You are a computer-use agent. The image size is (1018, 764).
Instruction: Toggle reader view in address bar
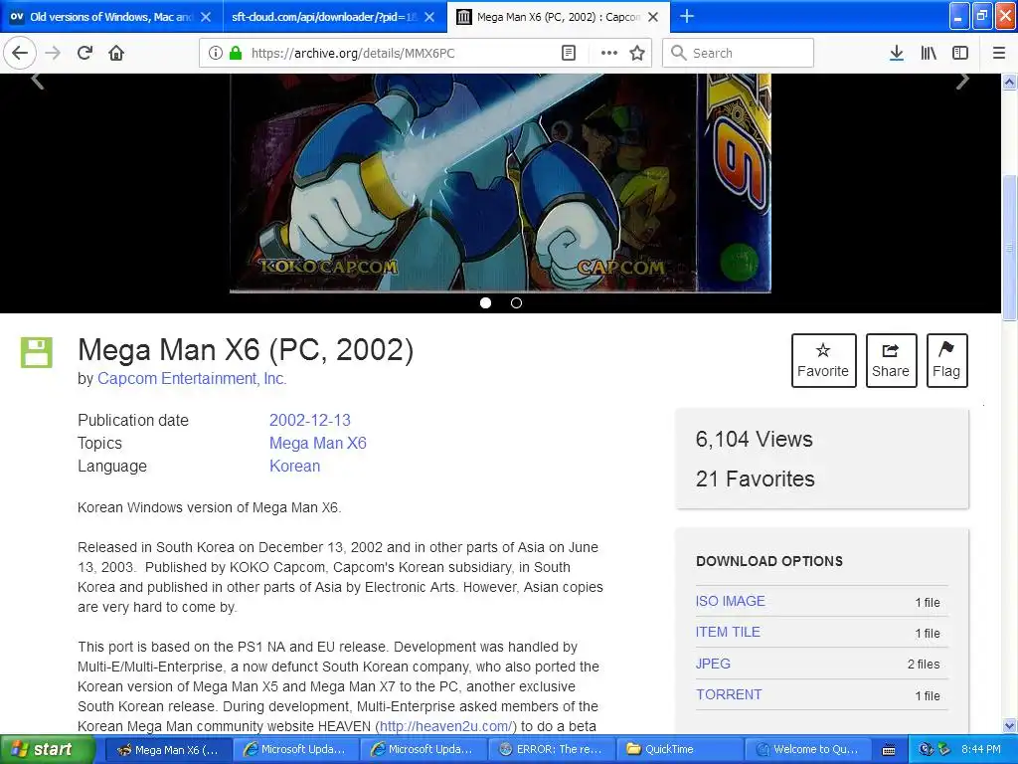pyautogui.click(x=568, y=53)
